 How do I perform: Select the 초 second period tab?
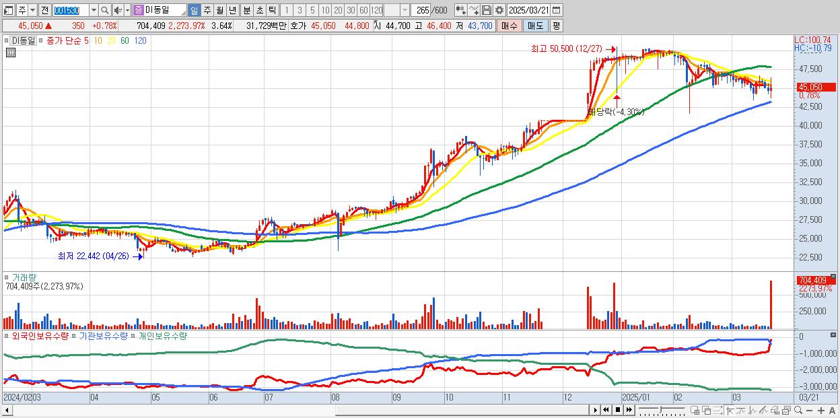[x=259, y=10]
